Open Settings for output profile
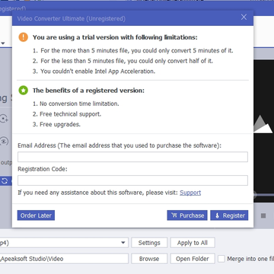The width and height of the screenshot is (274, 274). pos(149,243)
